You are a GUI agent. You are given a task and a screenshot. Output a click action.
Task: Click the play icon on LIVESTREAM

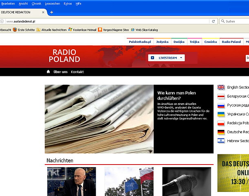tap(152, 58)
